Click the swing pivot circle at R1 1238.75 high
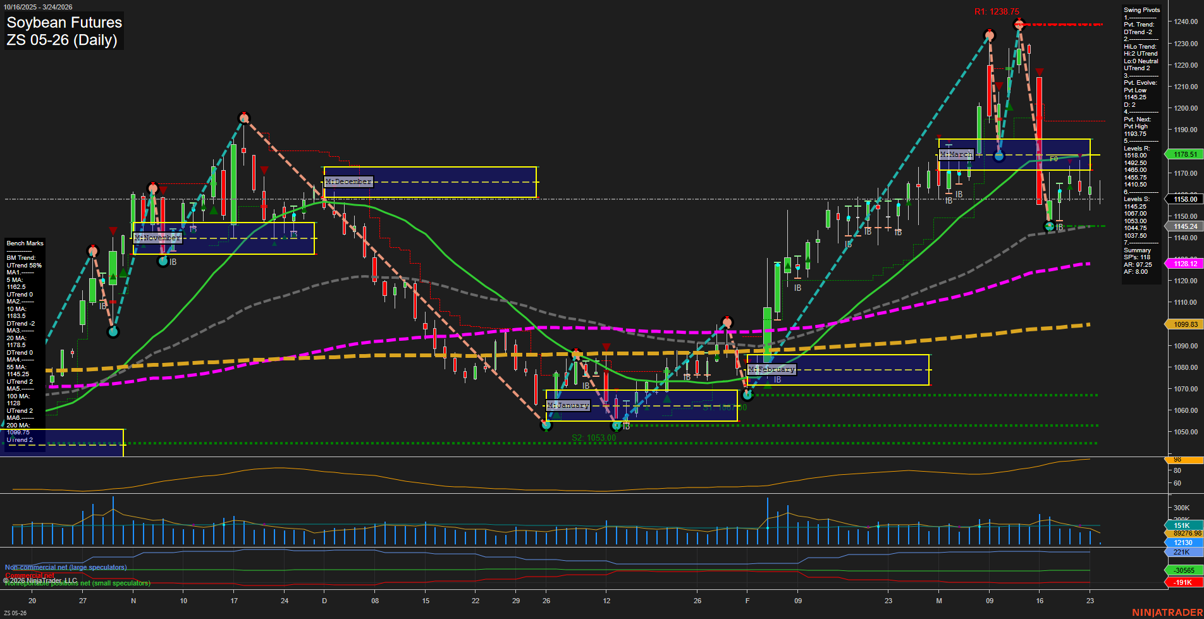The image size is (1204, 619). pyautogui.click(x=1020, y=25)
